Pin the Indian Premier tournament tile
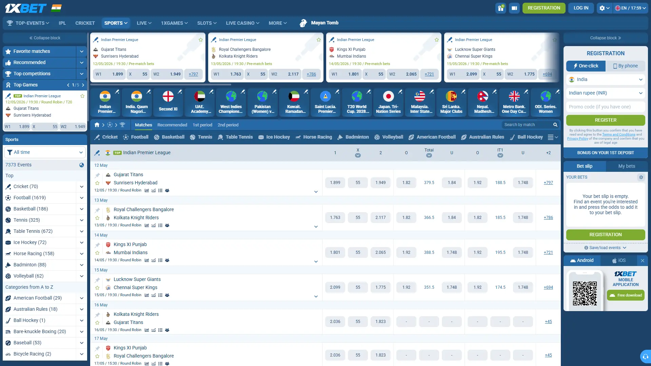The width and height of the screenshot is (651, 366). (x=117, y=91)
